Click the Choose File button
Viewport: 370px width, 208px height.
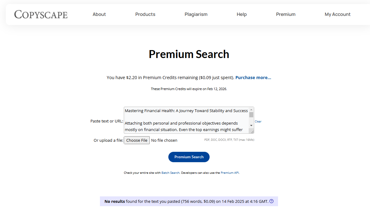137,140
